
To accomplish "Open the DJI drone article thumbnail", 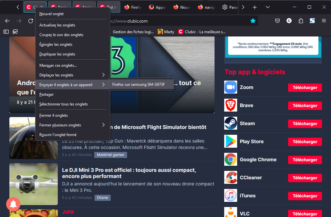I will (34, 184).
